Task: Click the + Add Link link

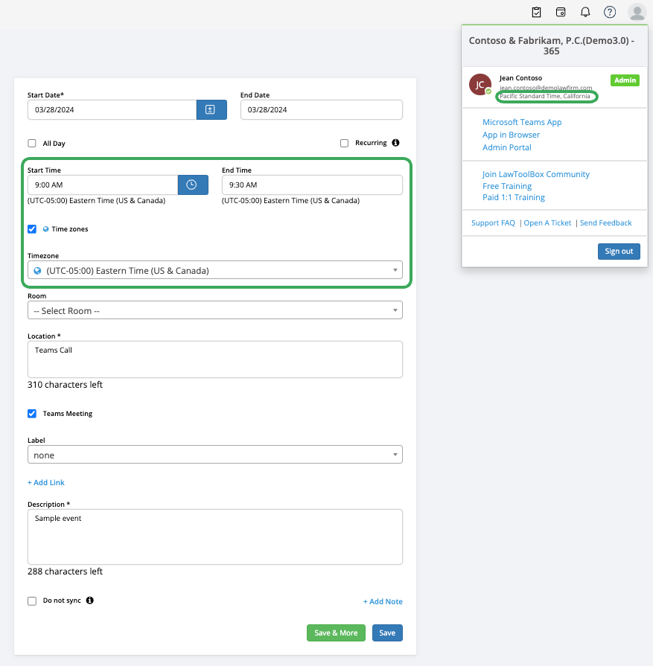Action: click(x=46, y=482)
